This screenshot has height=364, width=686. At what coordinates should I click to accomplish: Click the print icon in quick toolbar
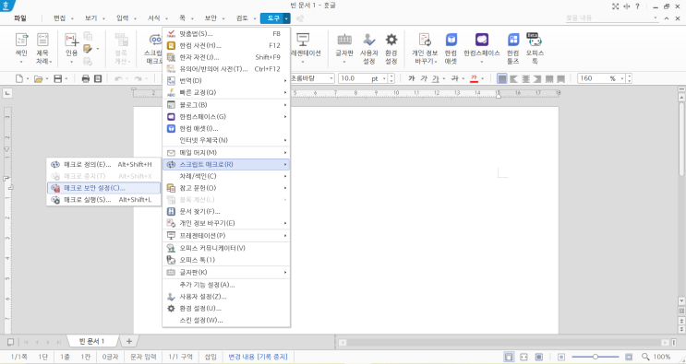(x=86, y=78)
